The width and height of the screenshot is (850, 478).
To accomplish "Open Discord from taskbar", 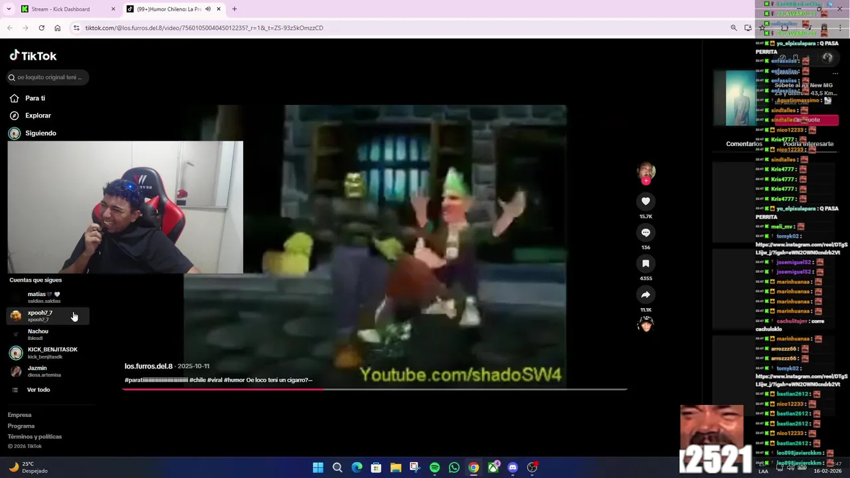I will (x=513, y=467).
